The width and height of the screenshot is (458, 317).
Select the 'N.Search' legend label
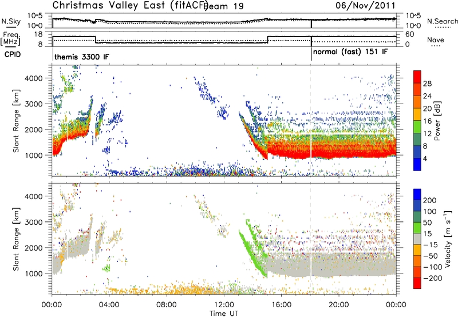tap(442, 21)
